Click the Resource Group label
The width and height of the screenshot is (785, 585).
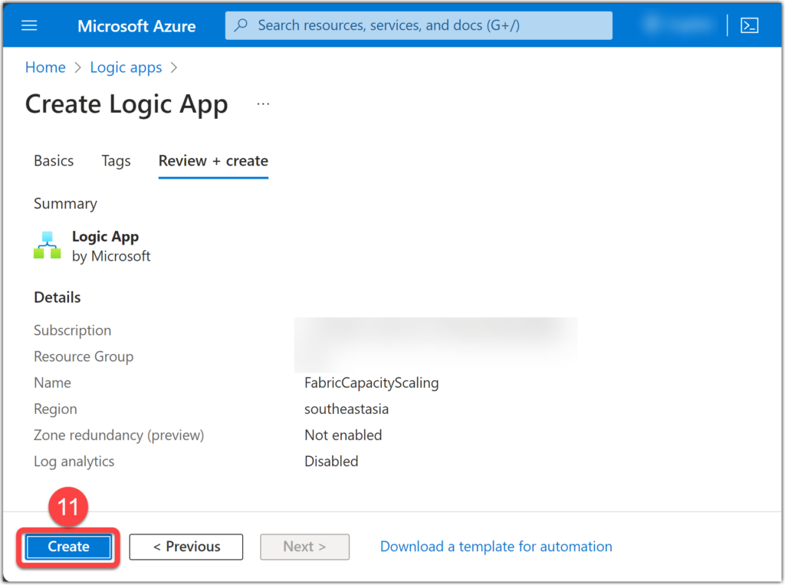point(84,357)
